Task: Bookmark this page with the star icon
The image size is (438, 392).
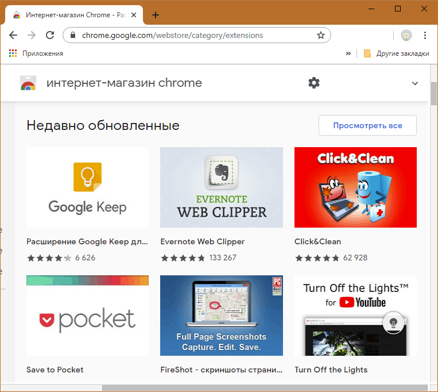Action: click(x=321, y=35)
